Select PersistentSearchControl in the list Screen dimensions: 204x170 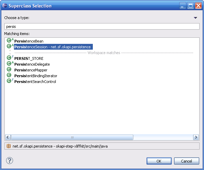click(35, 82)
